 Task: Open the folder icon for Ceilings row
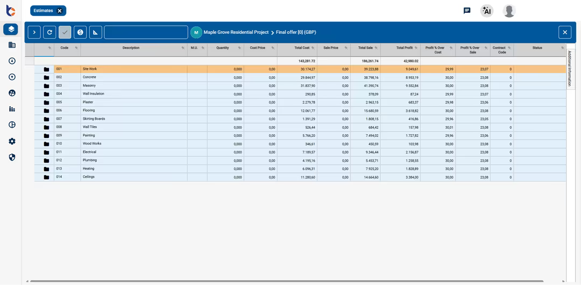coord(46,177)
